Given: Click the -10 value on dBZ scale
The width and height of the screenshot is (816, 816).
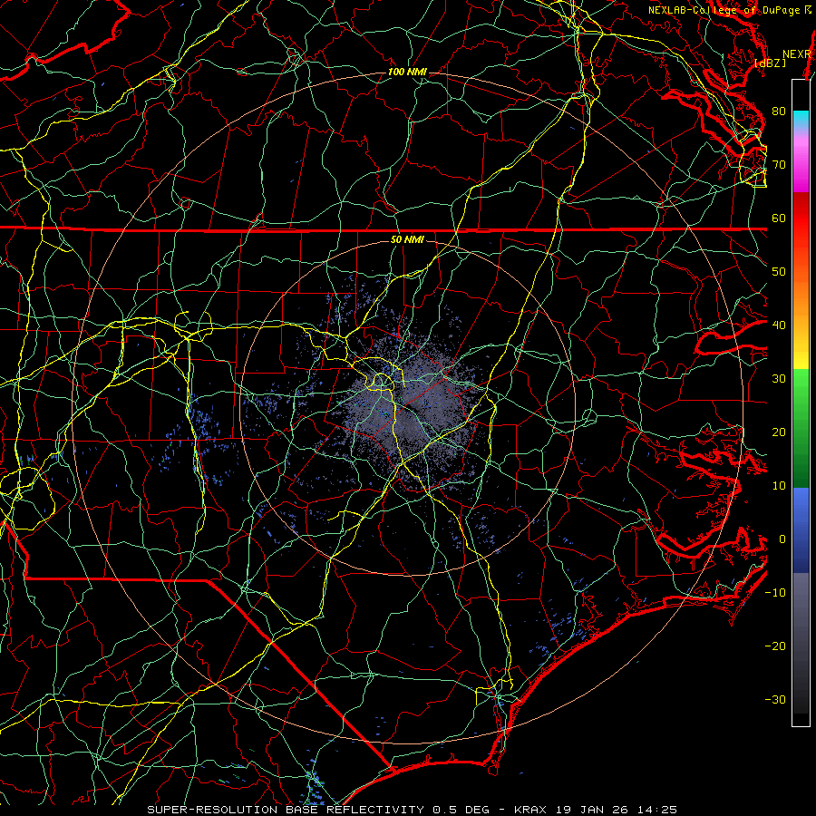Looking at the screenshot, I should (x=775, y=593).
